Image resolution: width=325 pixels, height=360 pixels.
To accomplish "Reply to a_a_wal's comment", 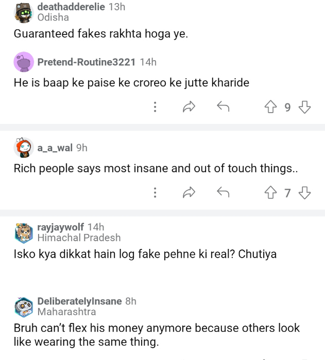I will point(223,193).
